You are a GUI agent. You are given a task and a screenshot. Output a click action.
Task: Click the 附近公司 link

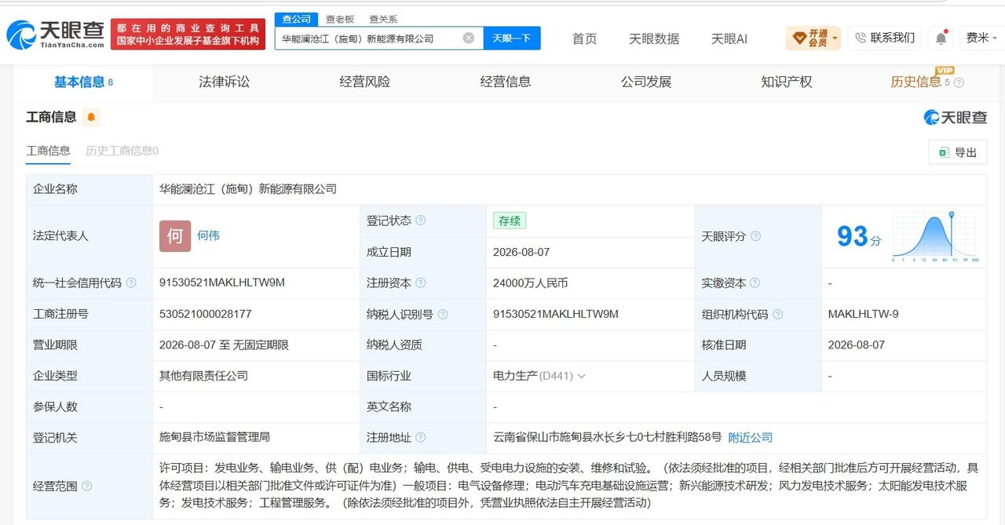coord(751,437)
